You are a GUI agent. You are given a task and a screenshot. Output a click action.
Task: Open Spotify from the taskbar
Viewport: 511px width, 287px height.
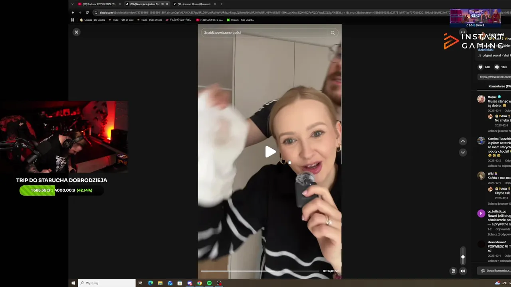click(x=209, y=283)
